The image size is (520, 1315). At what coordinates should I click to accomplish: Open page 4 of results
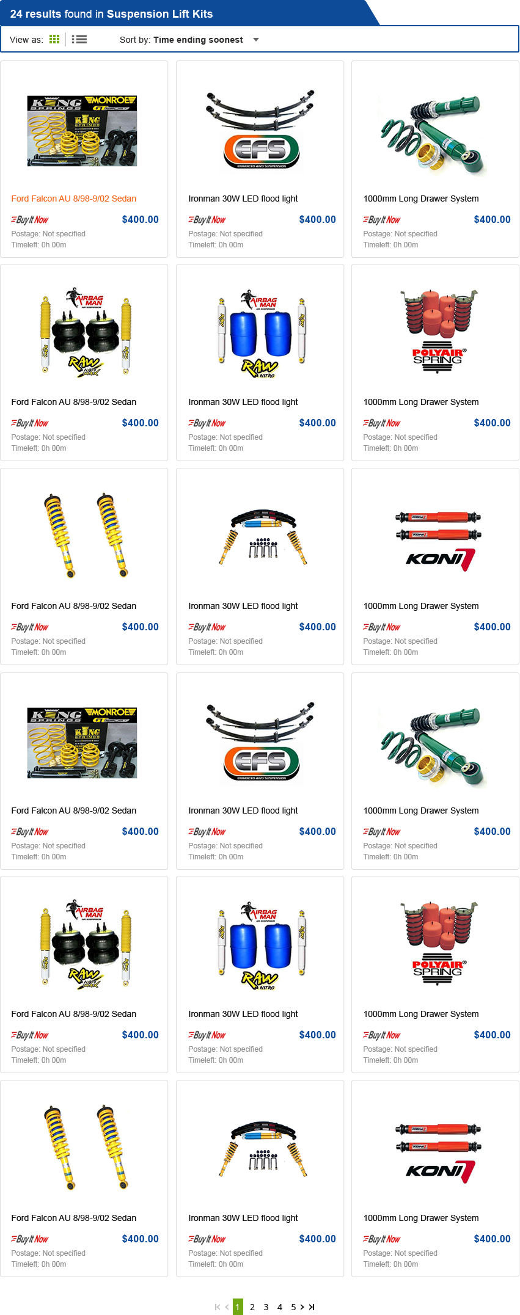(x=280, y=1307)
